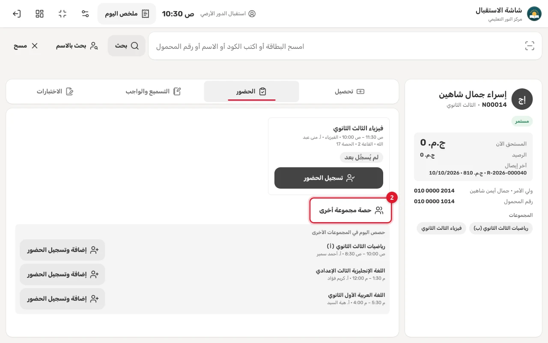Viewport: 548px width, 343px height.
Task: Click تسجيل الحضور for فيزياء الثالث الثانوي
Action: (x=329, y=178)
